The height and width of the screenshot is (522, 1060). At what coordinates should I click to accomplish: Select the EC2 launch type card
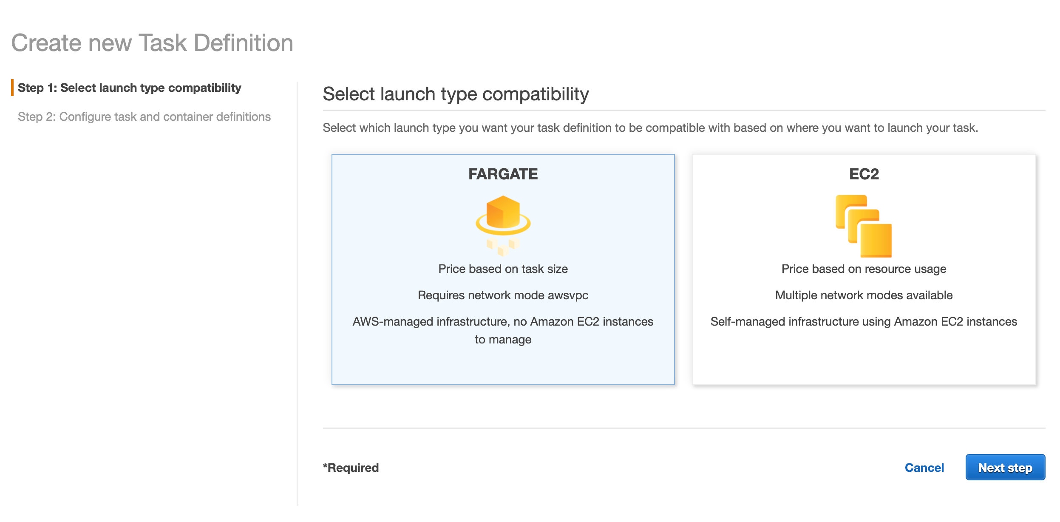click(x=864, y=270)
